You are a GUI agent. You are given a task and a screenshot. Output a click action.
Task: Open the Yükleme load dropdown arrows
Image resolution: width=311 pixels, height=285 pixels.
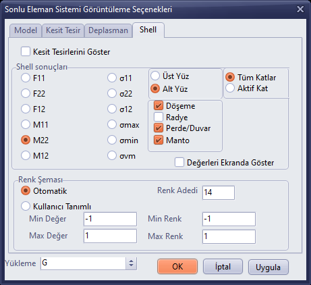(131, 263)
